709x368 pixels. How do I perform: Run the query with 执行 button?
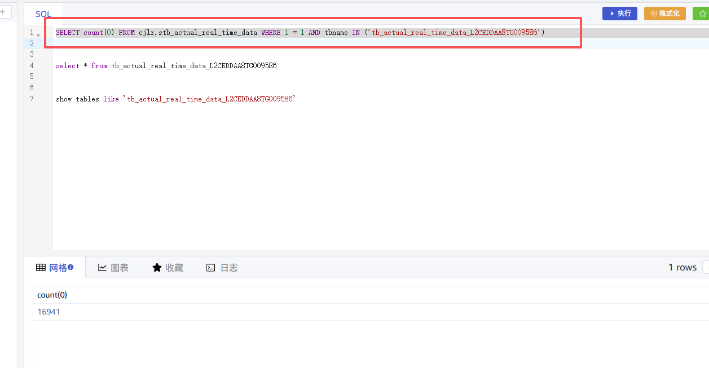(620, 14)
